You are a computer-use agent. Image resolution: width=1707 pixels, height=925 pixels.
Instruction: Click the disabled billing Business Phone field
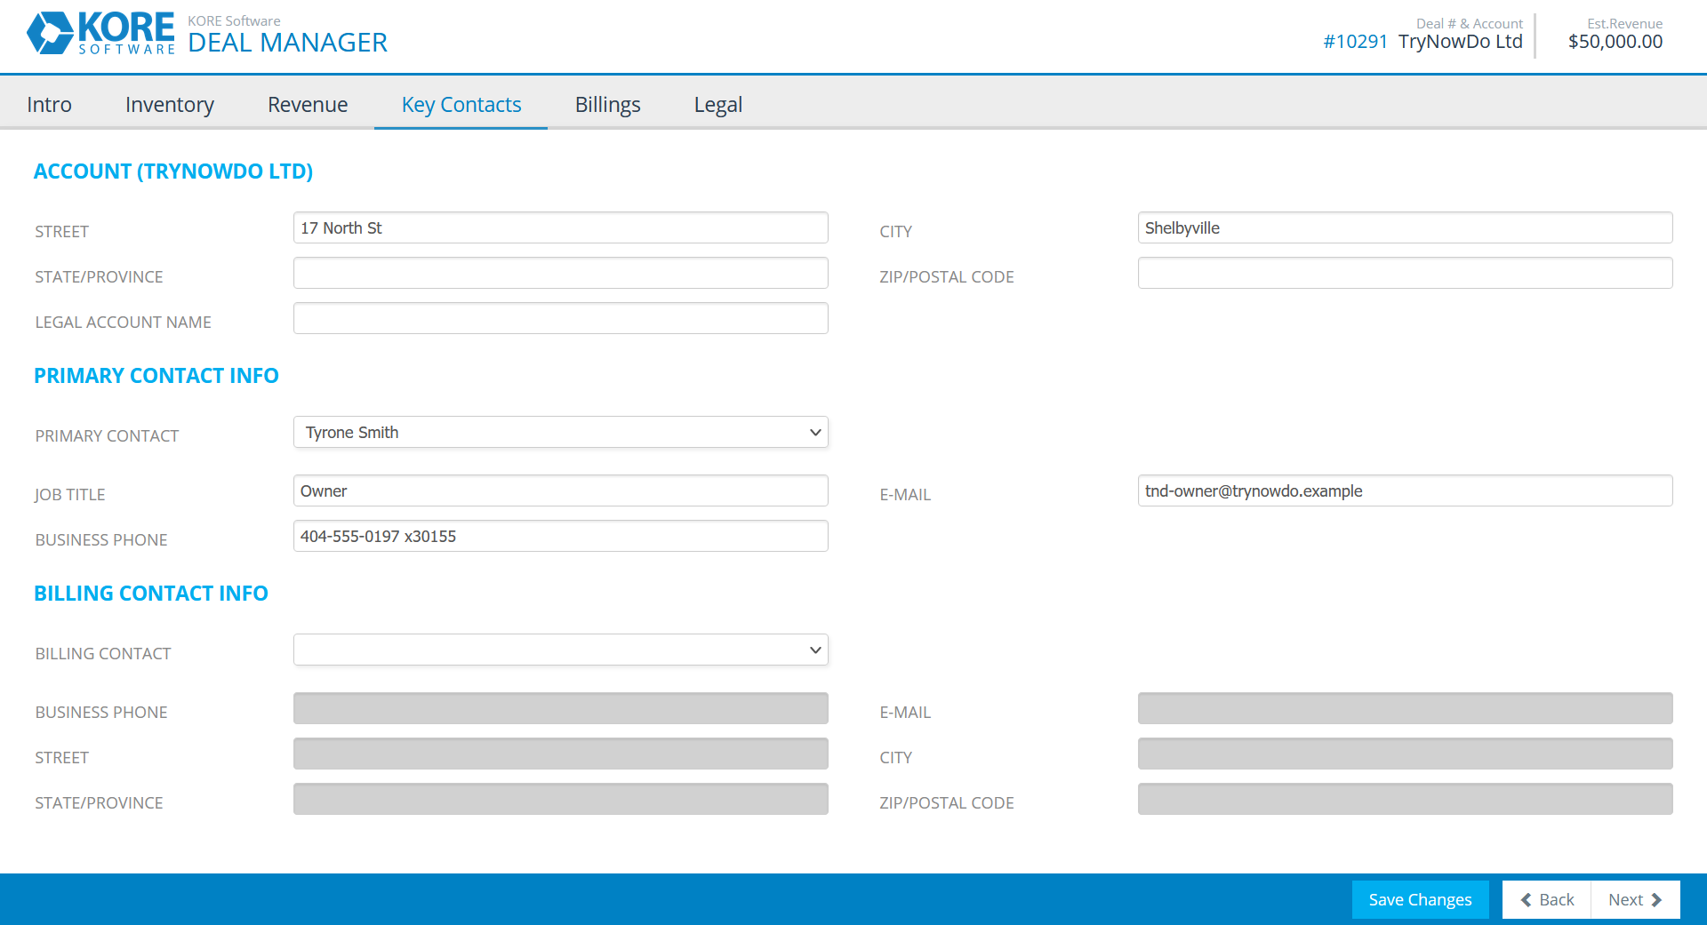[x=561, y=708]
